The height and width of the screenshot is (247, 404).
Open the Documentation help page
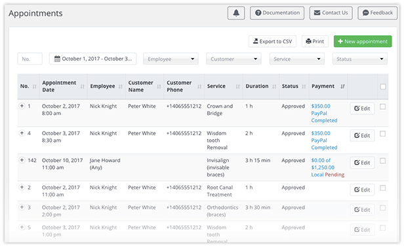(x=277, y=13)
